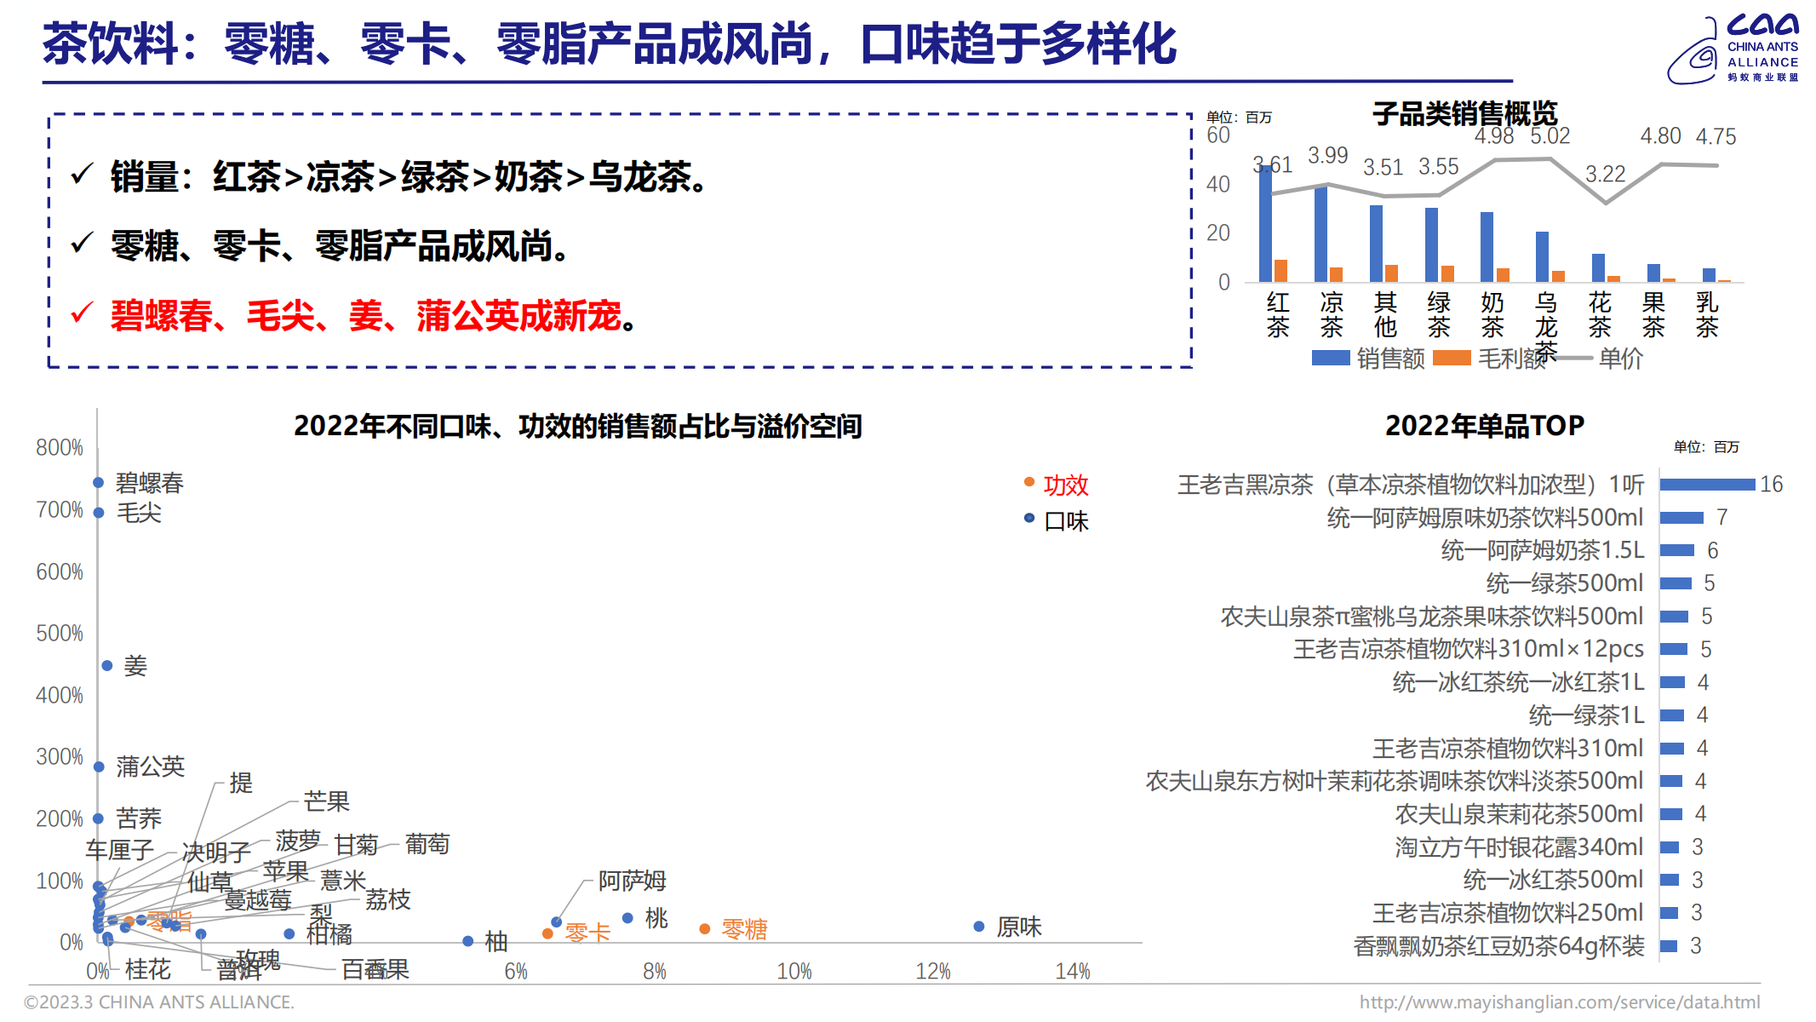Viewport: 1816px width, 1022px height.
Task: Click the 口味 blue legend dot
Action: coord(1029,518)
